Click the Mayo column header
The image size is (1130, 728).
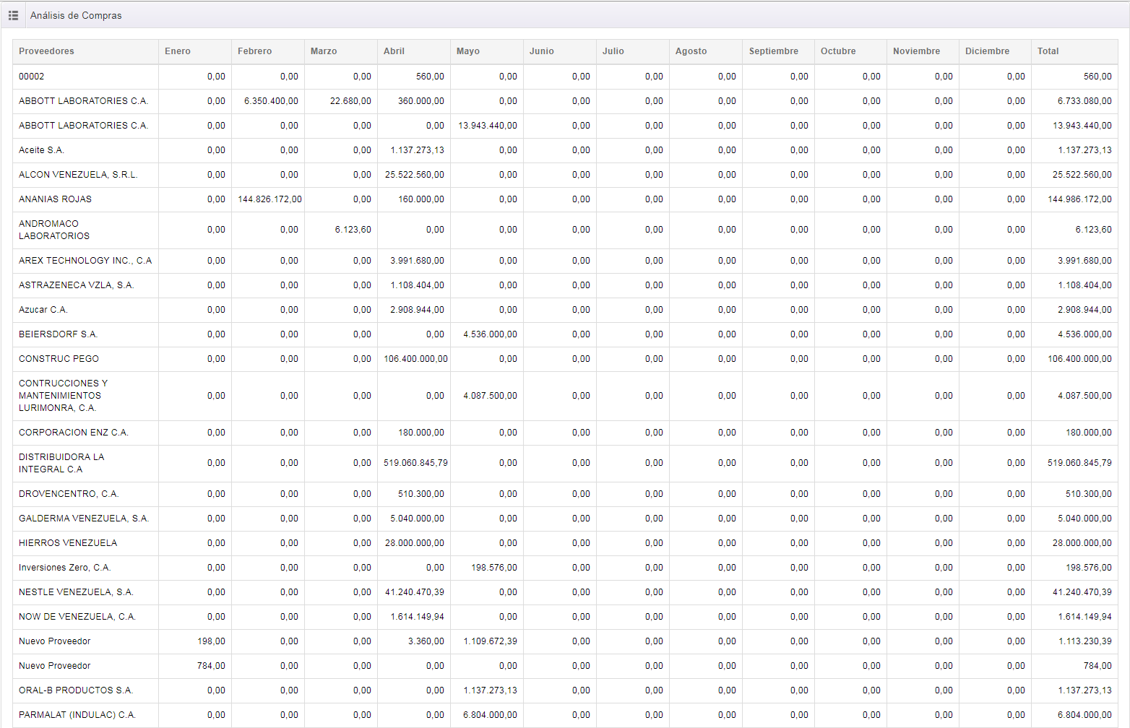[x=487, y=51]
